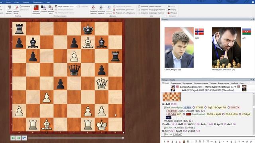Click Magnus Carlsen's player photo

click(x=179, y=47)
